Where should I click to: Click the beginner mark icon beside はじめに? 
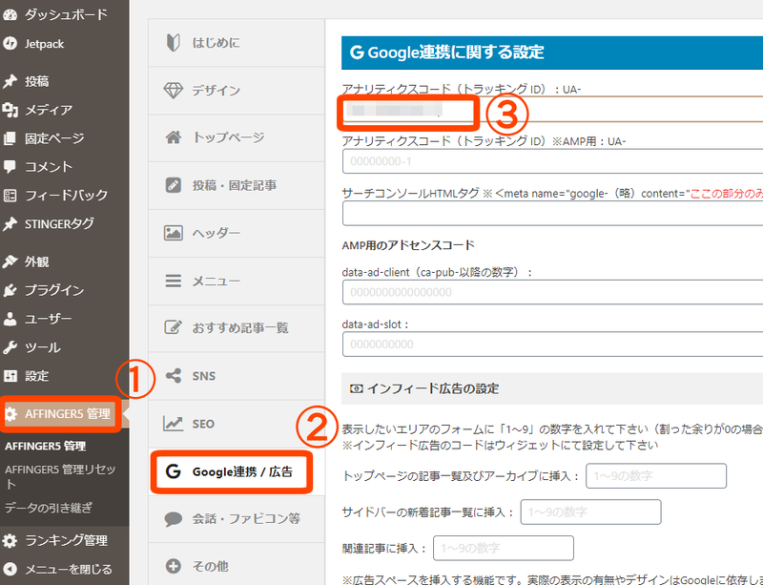(174, 42)
